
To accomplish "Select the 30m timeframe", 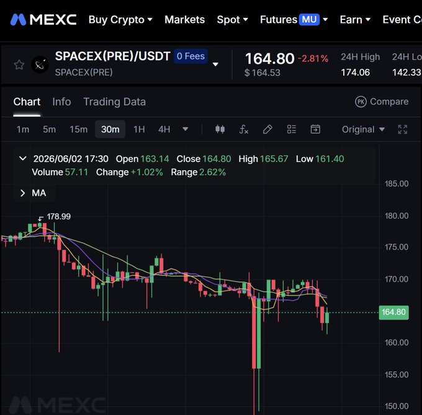I will pyautogui.click(x=110, y=129).
